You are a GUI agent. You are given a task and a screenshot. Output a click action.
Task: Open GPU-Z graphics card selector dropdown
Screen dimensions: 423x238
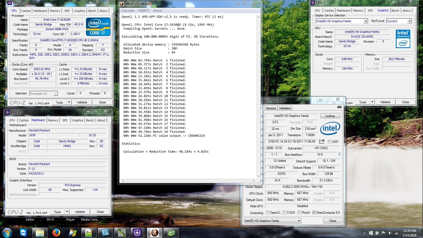272,221
